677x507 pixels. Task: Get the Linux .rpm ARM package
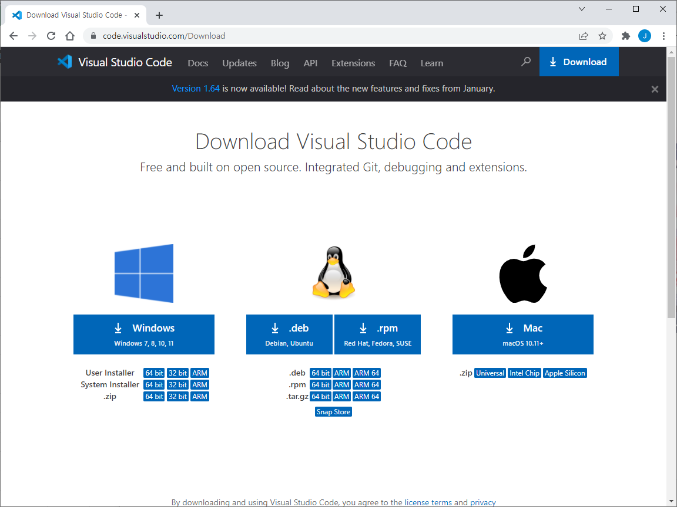pos(341,384)
